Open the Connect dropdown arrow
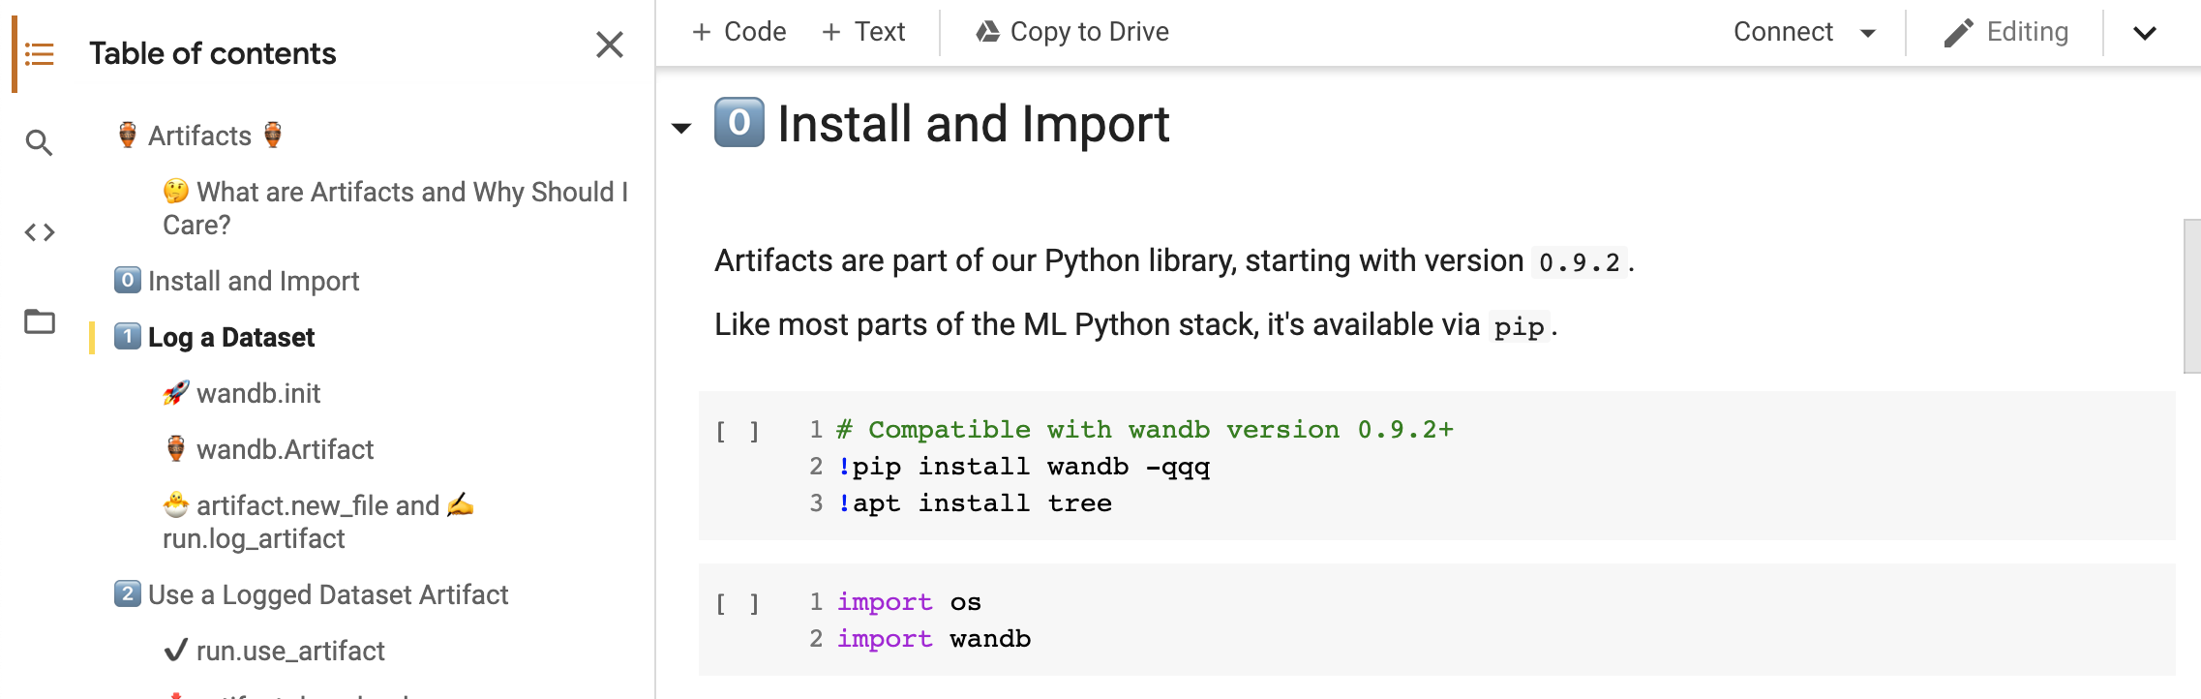Viewport: 2201px width, 699px height. pyautogui.click(x=1868, y=33)
